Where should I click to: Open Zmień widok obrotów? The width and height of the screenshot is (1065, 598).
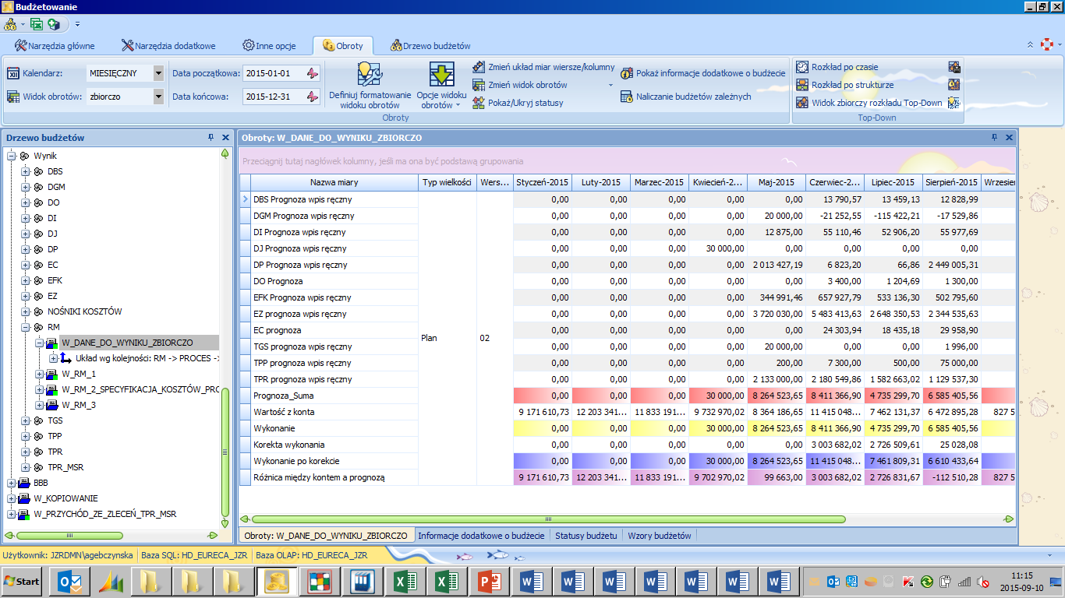click(543, 85)
